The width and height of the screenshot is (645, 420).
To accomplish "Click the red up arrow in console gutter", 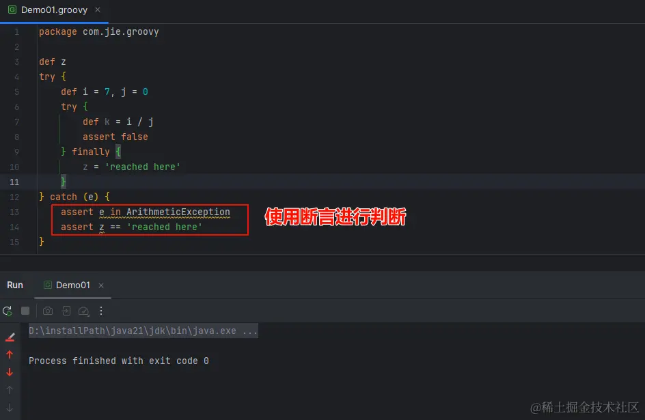I will point(10,354).
